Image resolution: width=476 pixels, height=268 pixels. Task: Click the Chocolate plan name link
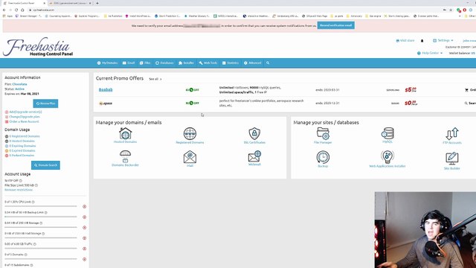click(x=20, y=84)
